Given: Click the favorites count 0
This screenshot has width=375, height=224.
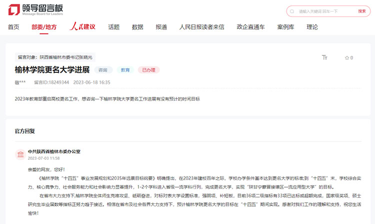Looking at the screenshot, I should point(351,58).
